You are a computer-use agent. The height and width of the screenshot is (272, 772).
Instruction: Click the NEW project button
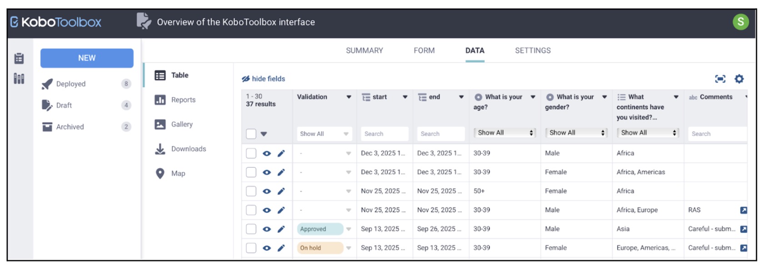coord(87,58)
